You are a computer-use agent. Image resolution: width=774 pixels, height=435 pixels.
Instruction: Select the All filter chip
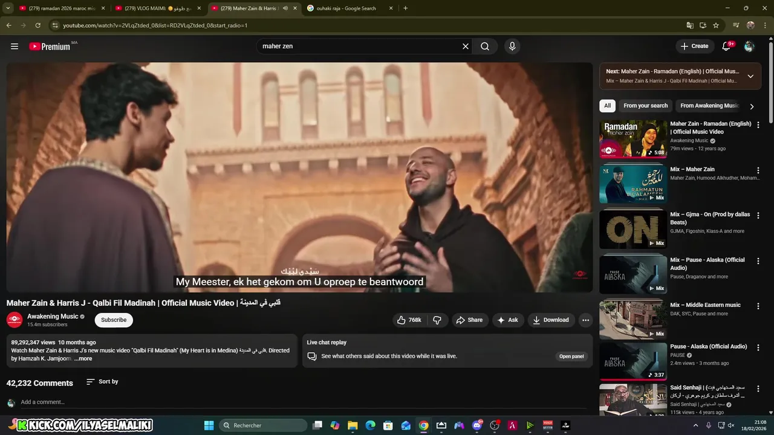point(607,106)
